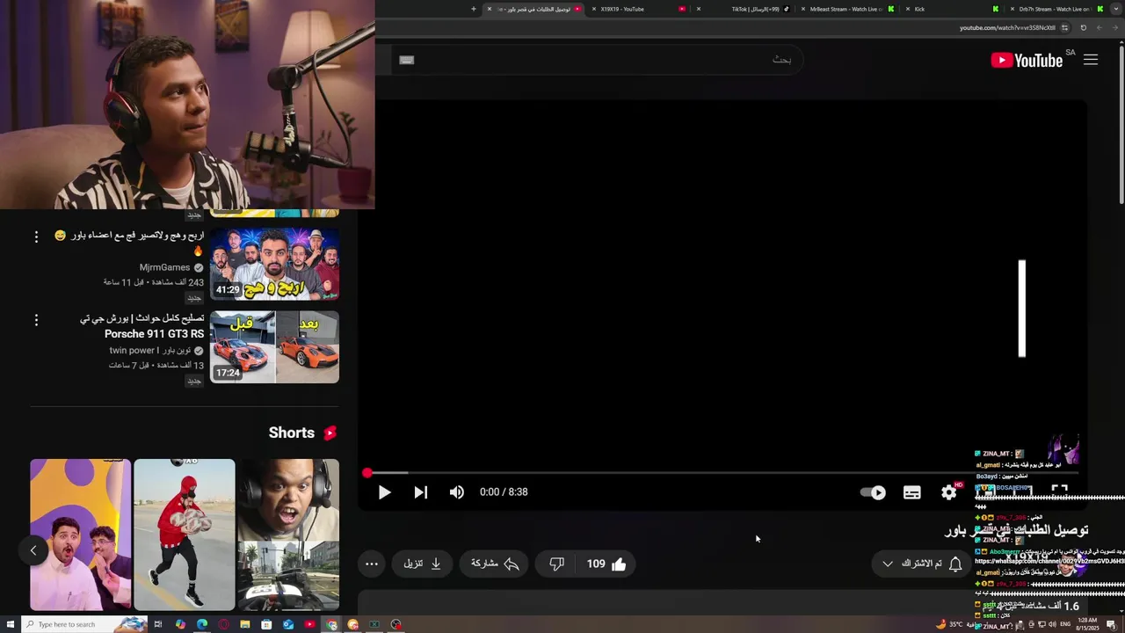Image resolution: width=1125 pixels, height=633 pixels.
Task: Open more actions ellipsis below video
Action: [x=372, y=564]
